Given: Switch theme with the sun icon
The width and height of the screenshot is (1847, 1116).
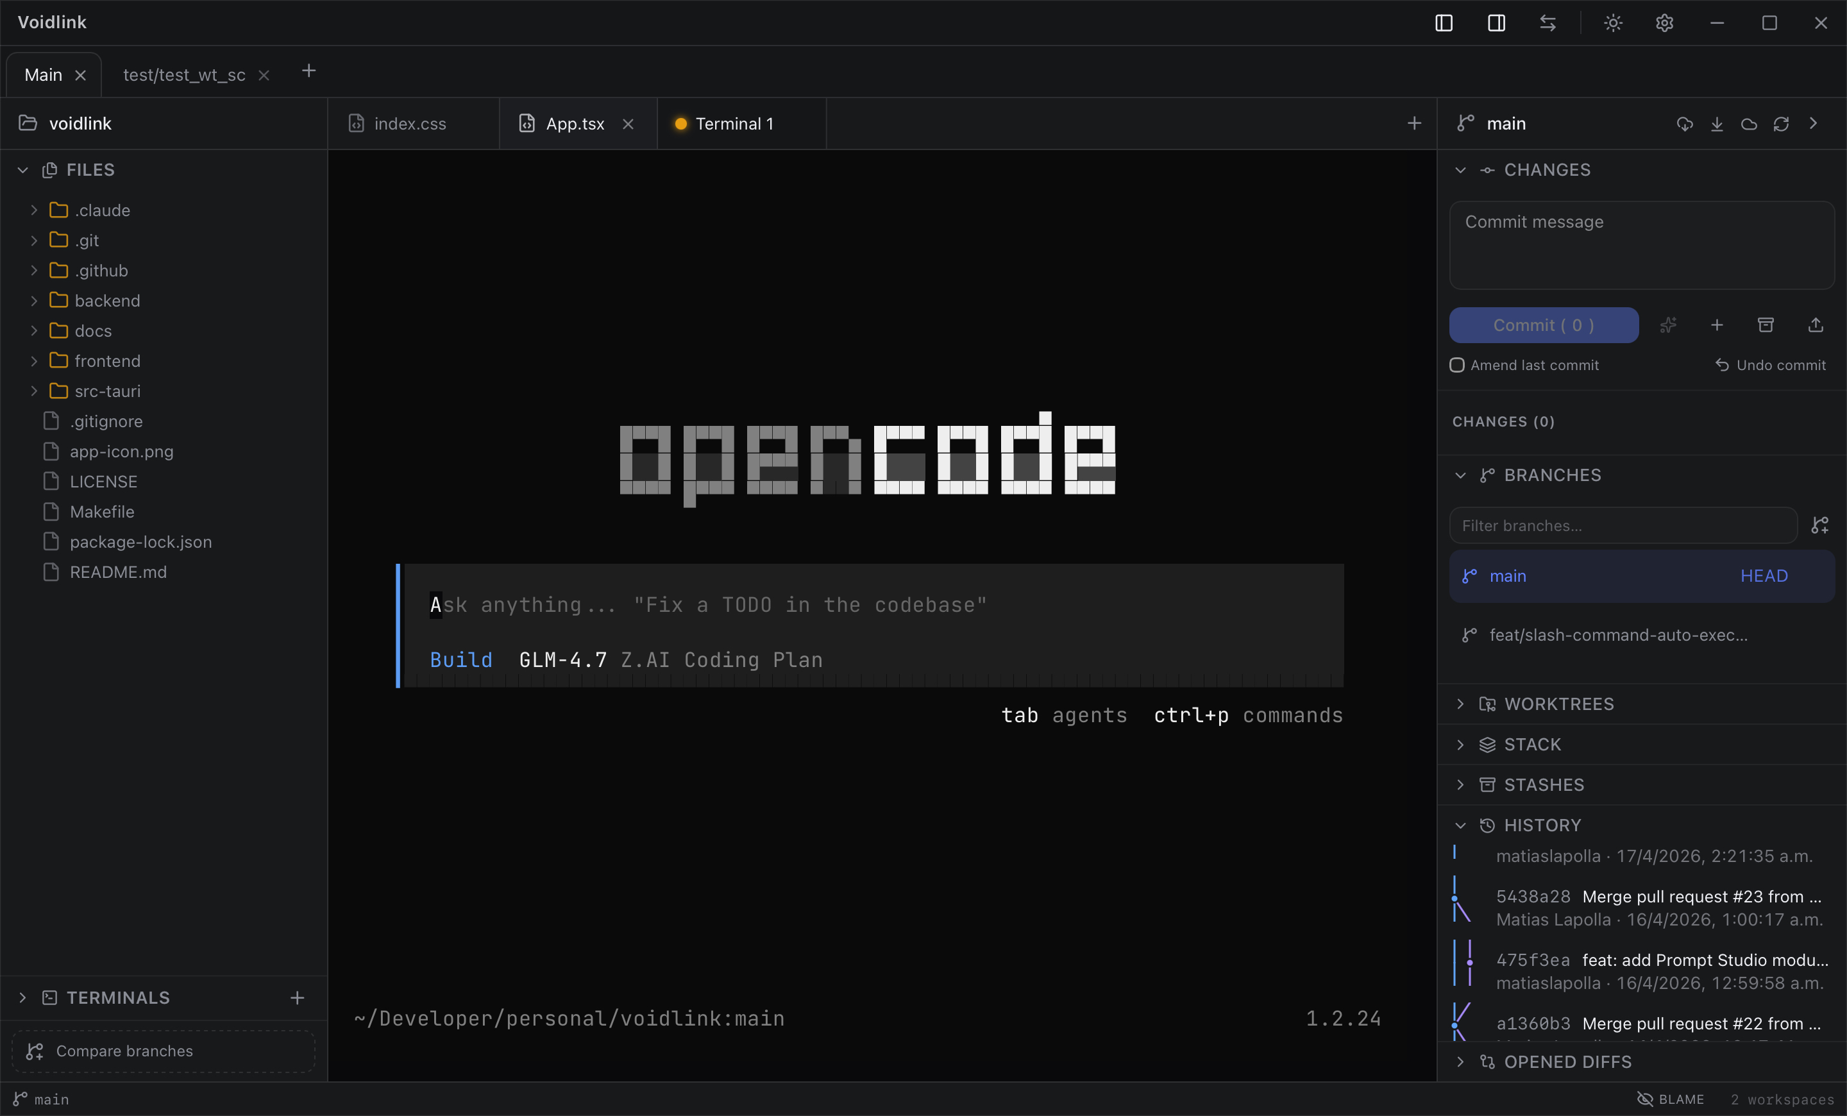Looking at the screenshot, I should pos(1613,23).
